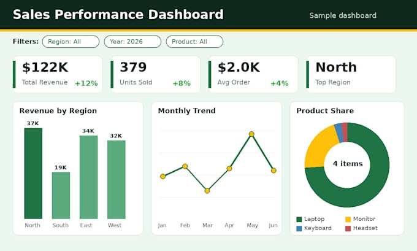Click the red Headset donut segment

[x=345, y=132]
